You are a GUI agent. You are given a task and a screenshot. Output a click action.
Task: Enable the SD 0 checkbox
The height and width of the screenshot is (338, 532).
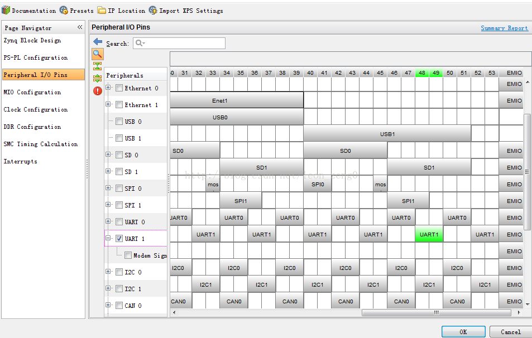119,155
